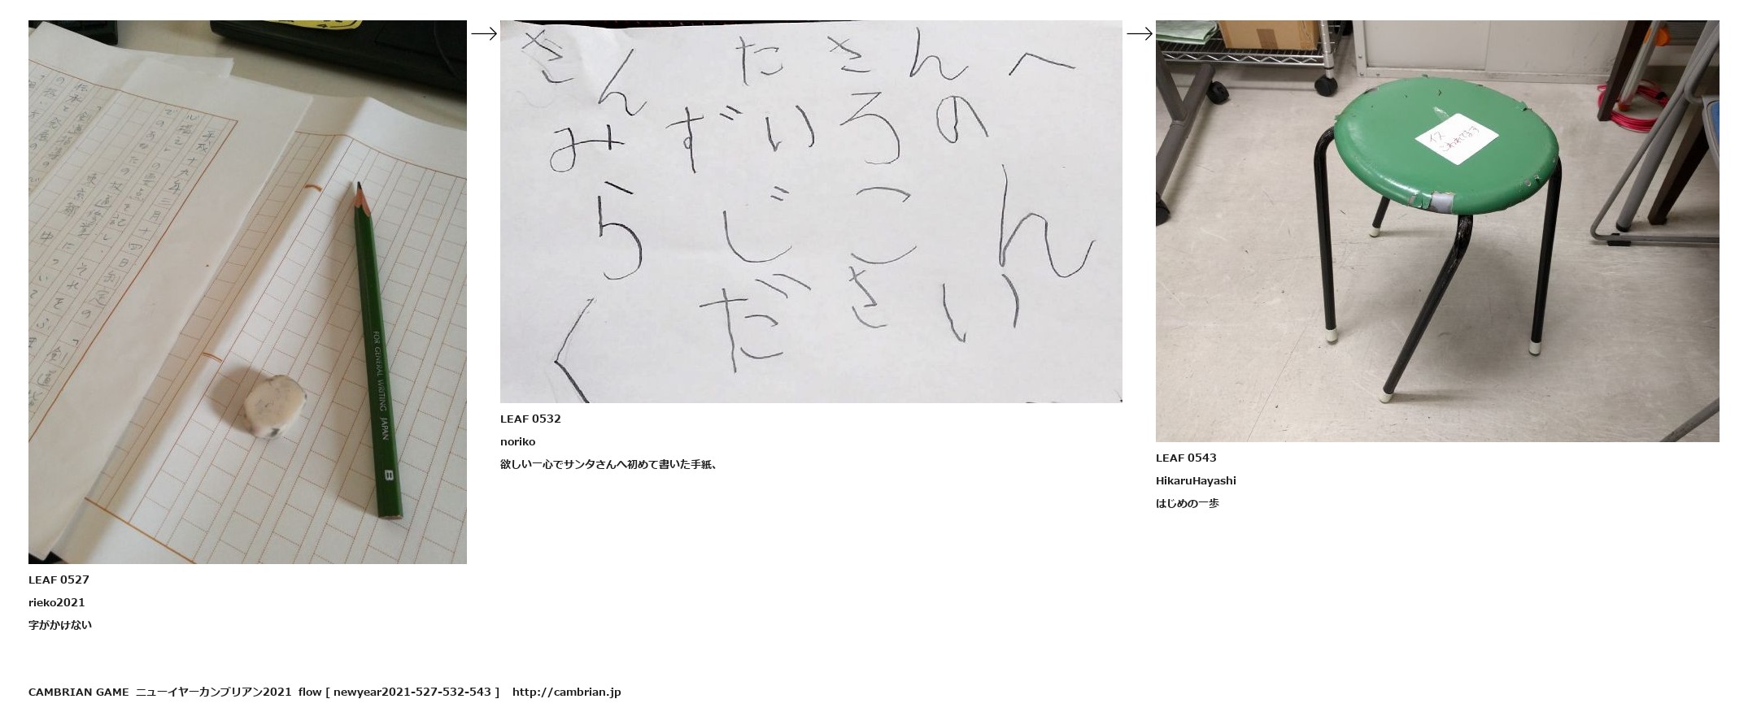The width and height of the screenshot is (1748, 712).
Task: Click the LEAF 0527 label
Action: click(x=59, y=580)
